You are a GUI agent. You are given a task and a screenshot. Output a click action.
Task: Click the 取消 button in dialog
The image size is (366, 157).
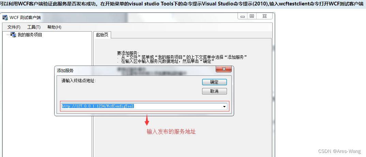pyautogui.click(x=214, y=91)
